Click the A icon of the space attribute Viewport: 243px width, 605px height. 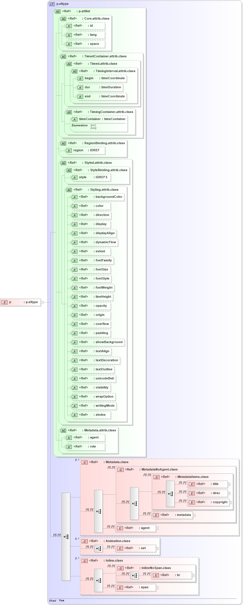69,44
